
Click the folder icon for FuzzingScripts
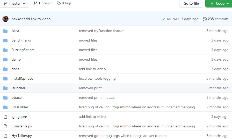point(5,50)
